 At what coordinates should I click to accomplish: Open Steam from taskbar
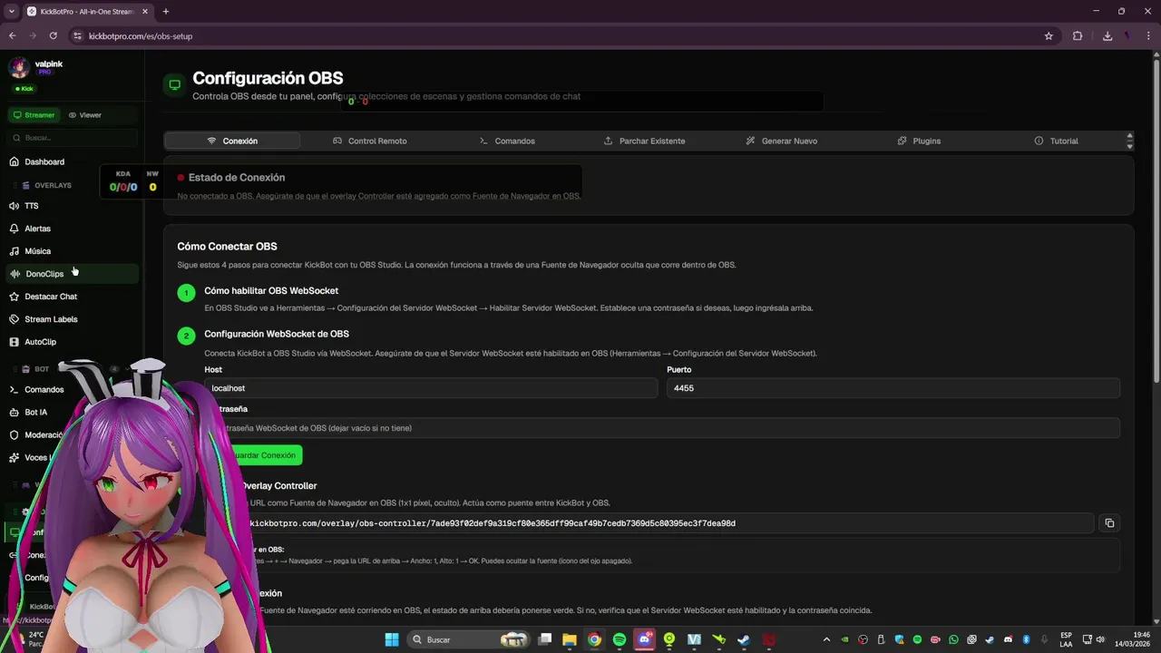[x=745, y=639]
